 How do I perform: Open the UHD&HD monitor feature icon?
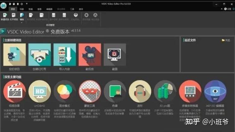tap(39, 91)
